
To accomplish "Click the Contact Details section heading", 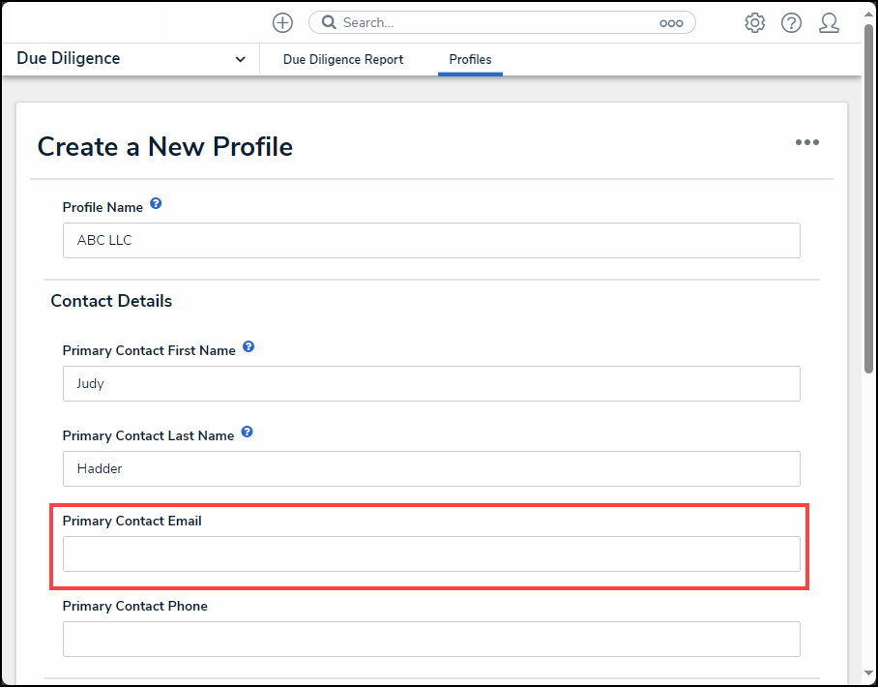I will coord(111,301).
